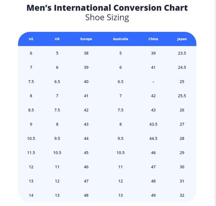Screen dimensions: 216x206
Task: Select the UK column header
Action: click(x=57, y=39)
